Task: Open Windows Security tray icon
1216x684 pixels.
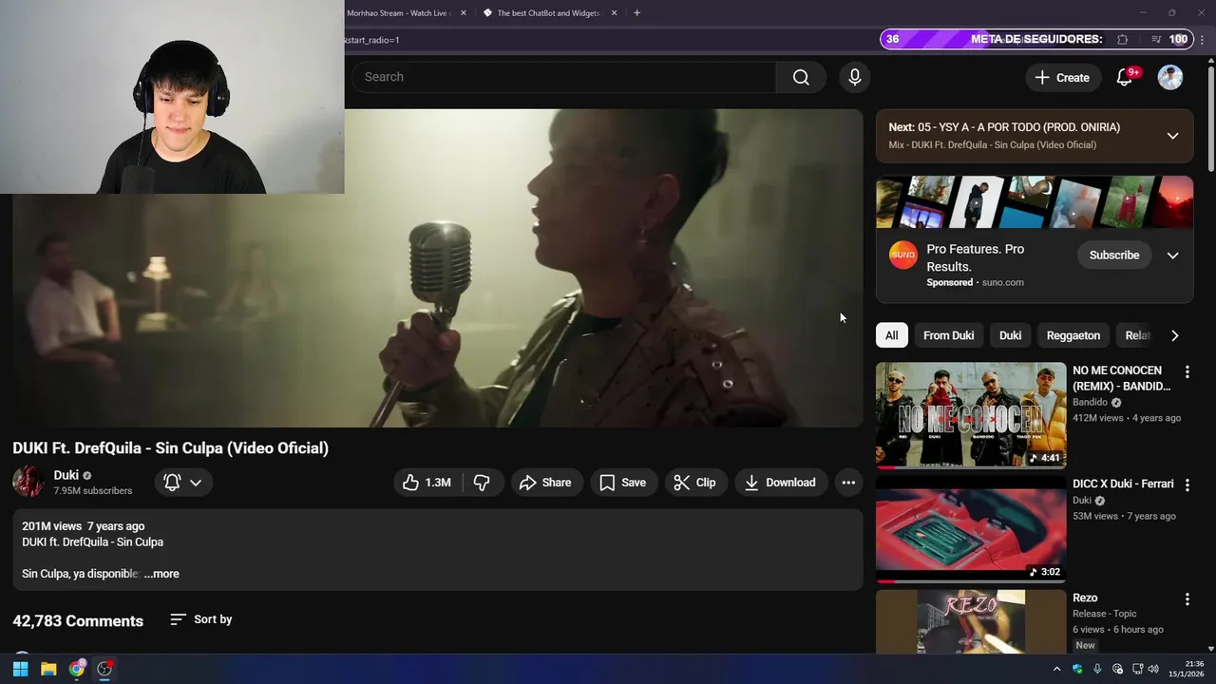Action: pyautogui.click(x=1077, y=669)
